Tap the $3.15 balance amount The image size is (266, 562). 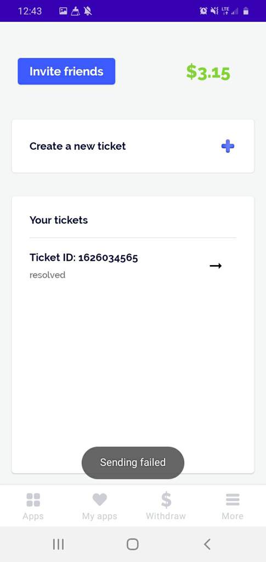pos(208,72)
